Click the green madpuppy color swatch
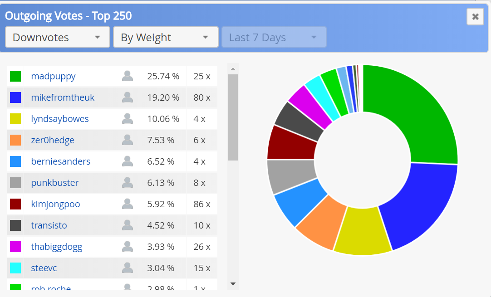The width and height of the screenshot is (491, 297). [x=15, y=76]
